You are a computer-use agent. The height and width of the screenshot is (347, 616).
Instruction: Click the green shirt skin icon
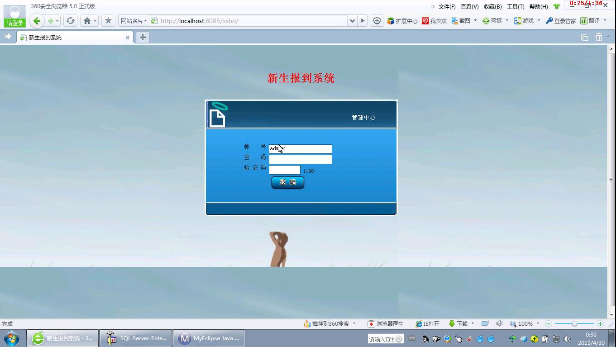click(x=557, y=6)
